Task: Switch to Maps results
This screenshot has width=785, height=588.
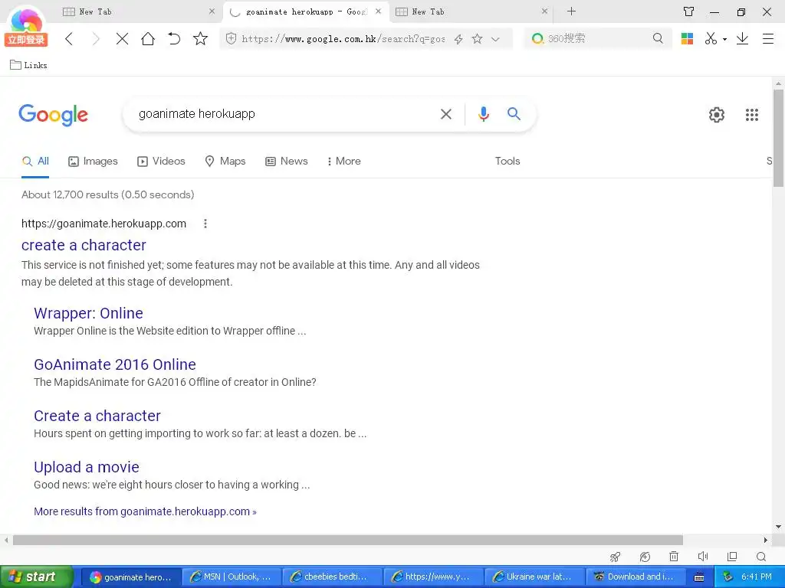Action: (225, 161)
